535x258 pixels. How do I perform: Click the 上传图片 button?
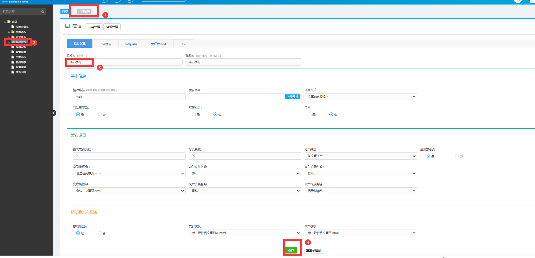(293, 97)
